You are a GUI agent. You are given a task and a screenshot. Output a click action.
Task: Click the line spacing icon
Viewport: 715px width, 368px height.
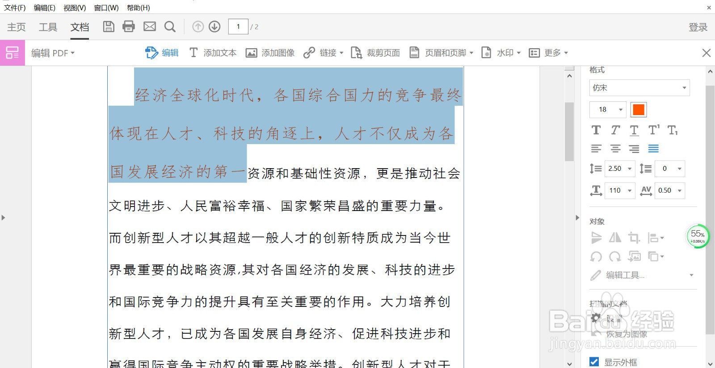pos(596,169)
